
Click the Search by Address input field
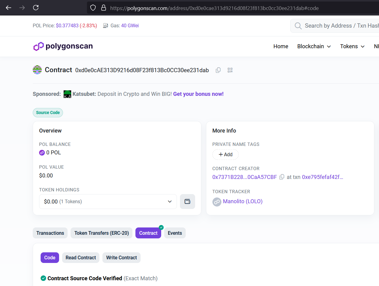(339, 26)
